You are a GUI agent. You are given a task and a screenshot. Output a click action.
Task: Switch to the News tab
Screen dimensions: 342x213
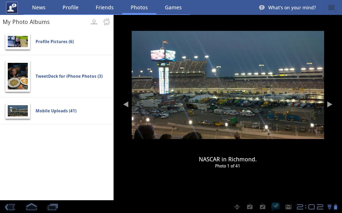39,7
